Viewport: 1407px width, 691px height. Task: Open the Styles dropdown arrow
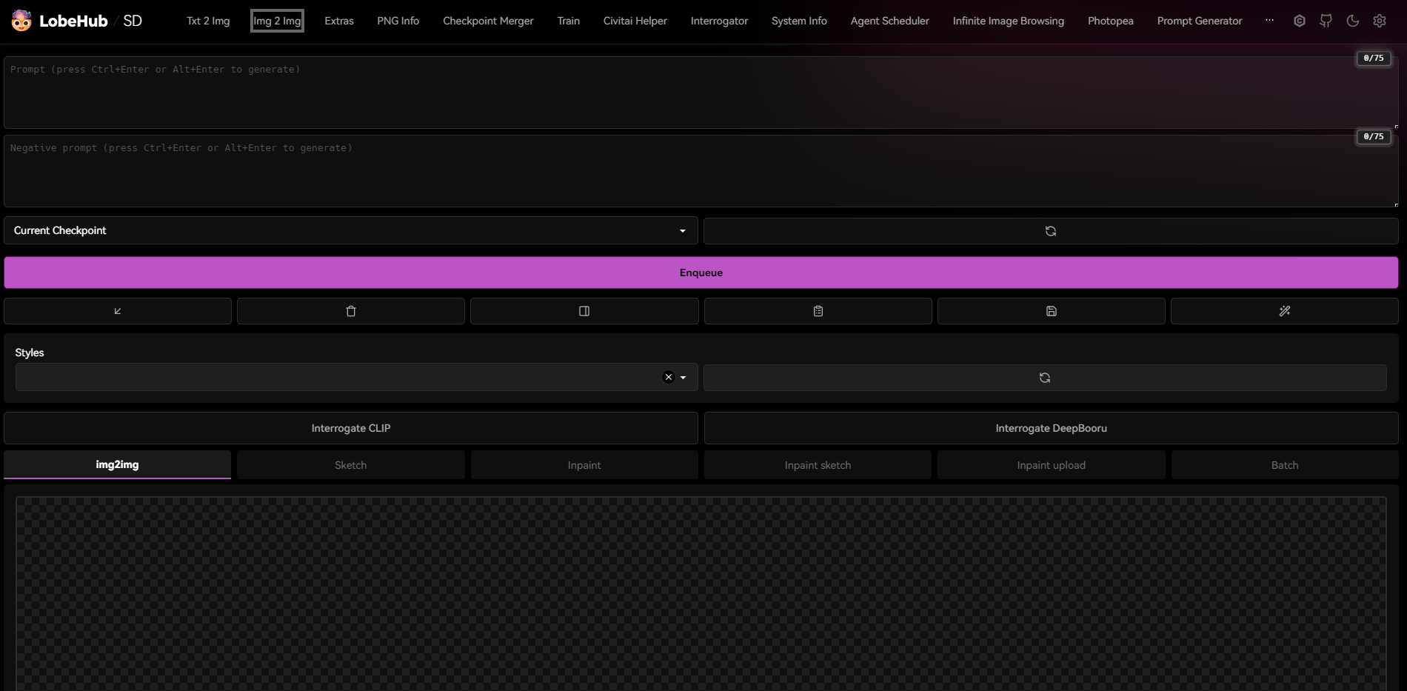click(x=683, y=377)
